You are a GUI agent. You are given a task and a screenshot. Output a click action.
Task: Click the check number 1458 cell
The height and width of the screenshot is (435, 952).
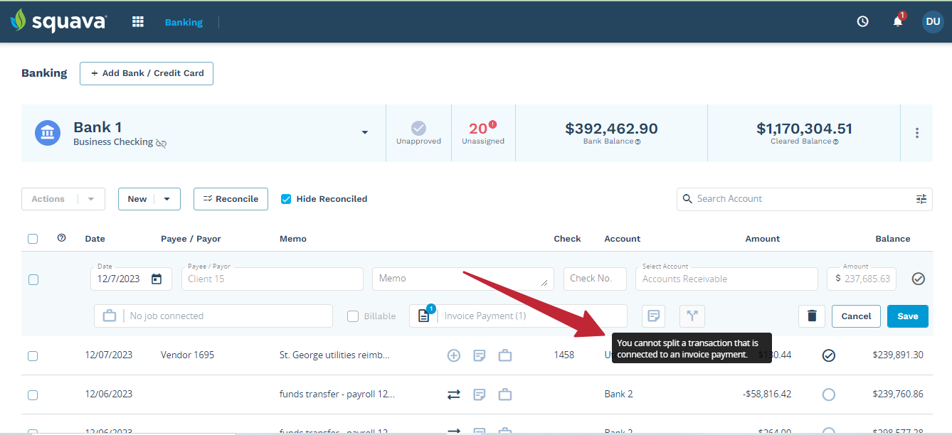pyautogui.click(x=564, y=355)
